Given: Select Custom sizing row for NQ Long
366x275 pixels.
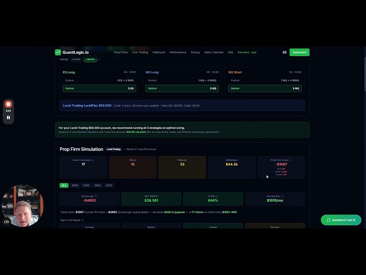Looking at the screenshot, I should [182, 80].
